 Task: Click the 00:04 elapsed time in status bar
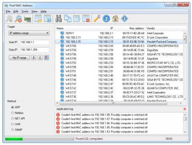[x=169, y=139]
